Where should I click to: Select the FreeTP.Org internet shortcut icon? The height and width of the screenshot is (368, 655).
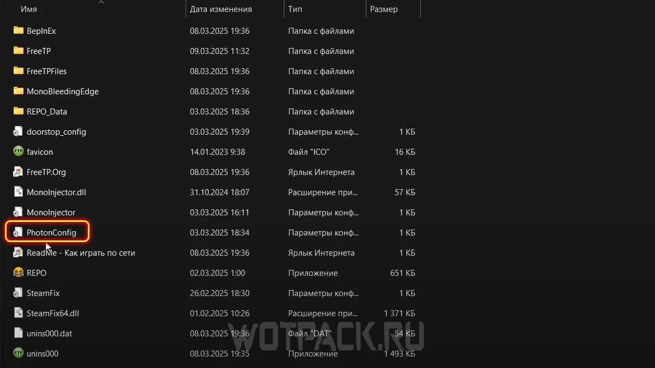pos(18,172)
